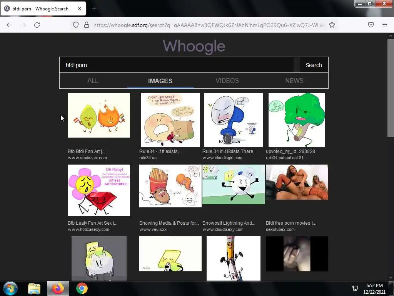The image size is (394, 296).
Task: Open the www.cloudisexy.com source link
Action: coord(223,230)
